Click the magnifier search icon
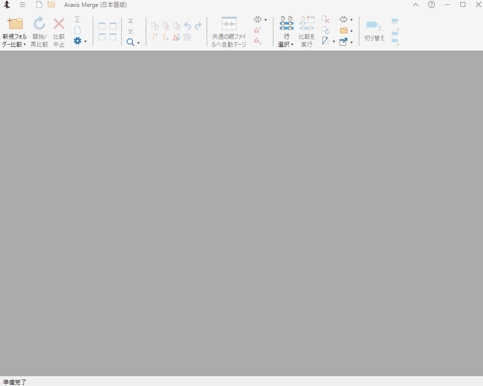 (x=131, y=42)
